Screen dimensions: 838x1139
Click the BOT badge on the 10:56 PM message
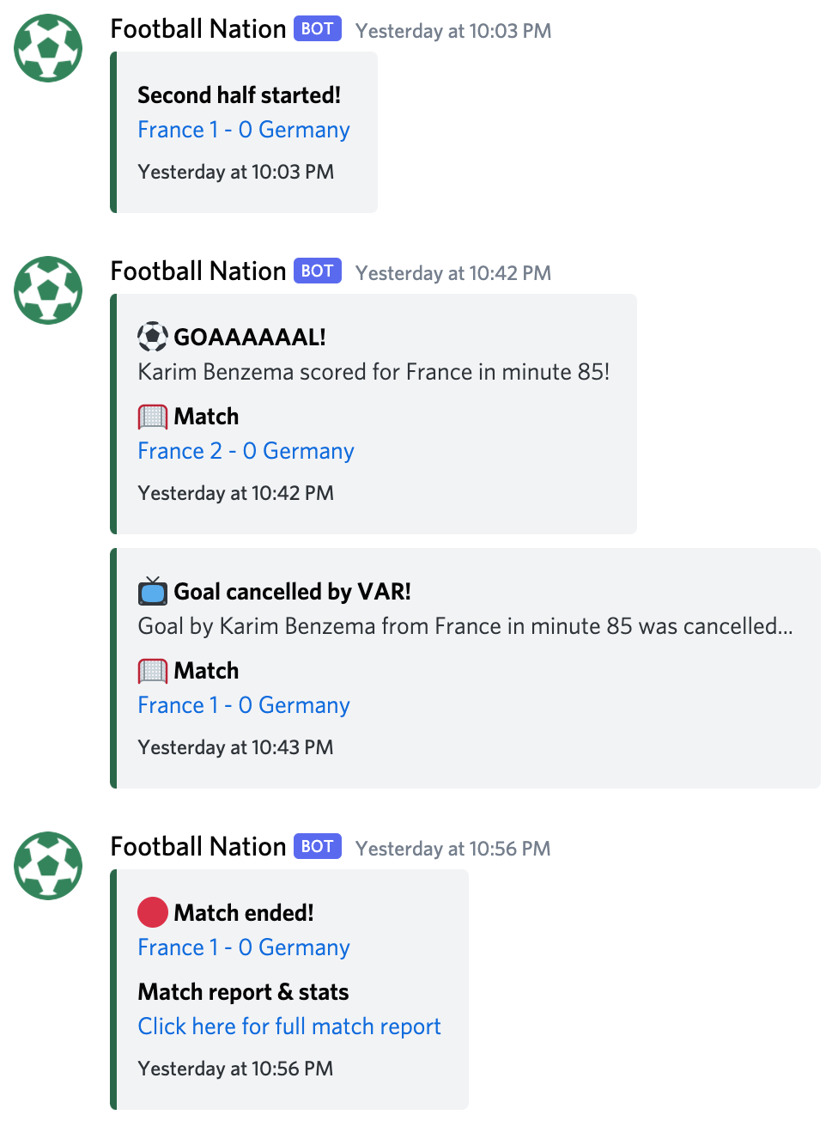(317, 847)
